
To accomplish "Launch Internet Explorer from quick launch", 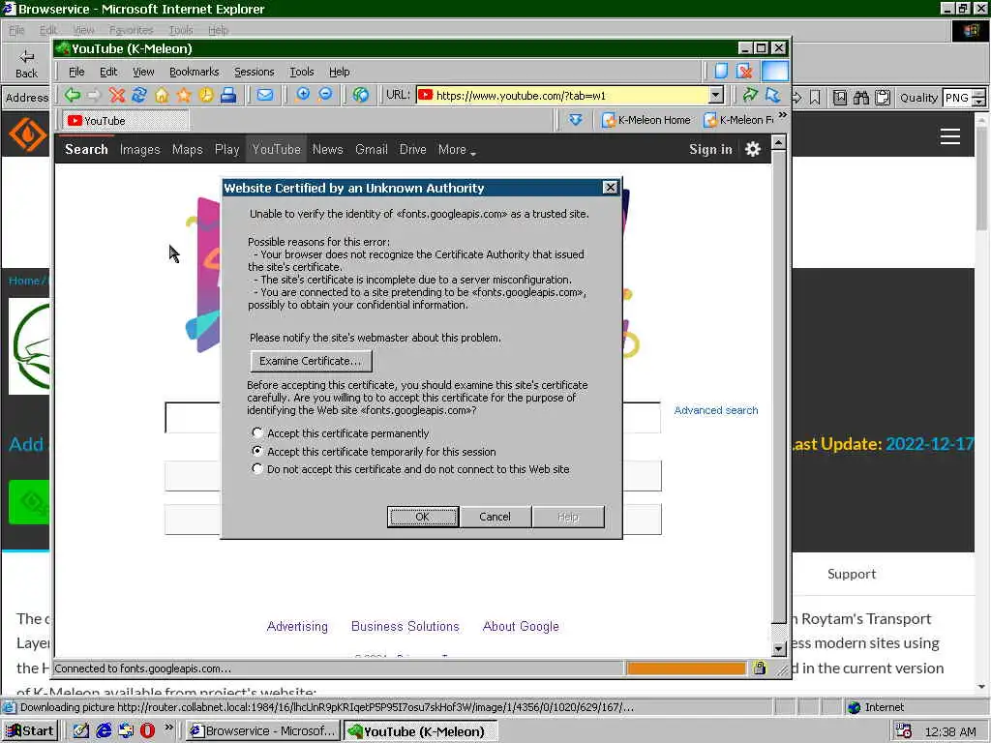I will [104, 730].
